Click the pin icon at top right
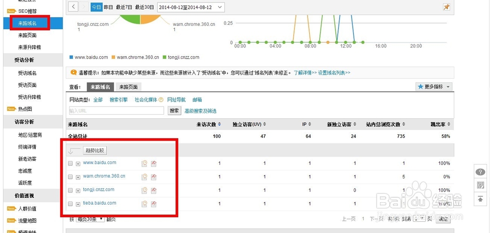 coord(446,7)
